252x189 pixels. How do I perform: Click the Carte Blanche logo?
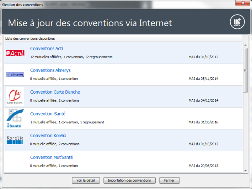(15, 96)
